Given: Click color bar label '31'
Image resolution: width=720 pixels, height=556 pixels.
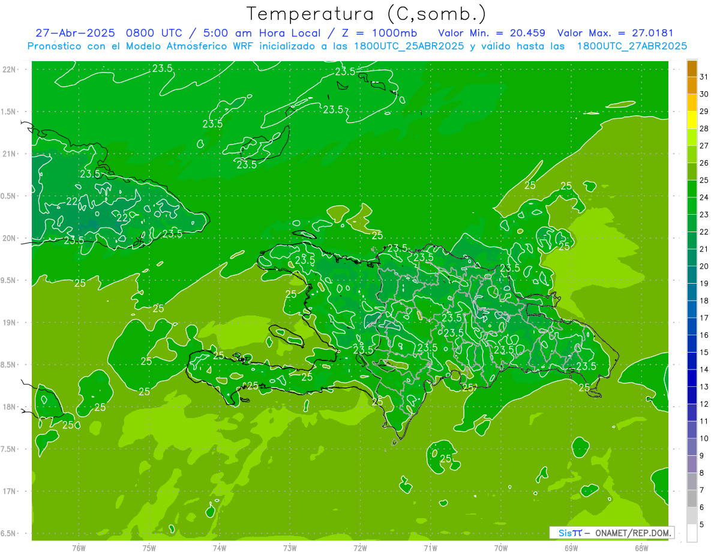Looking at the screenshot, I should [704, 77].
